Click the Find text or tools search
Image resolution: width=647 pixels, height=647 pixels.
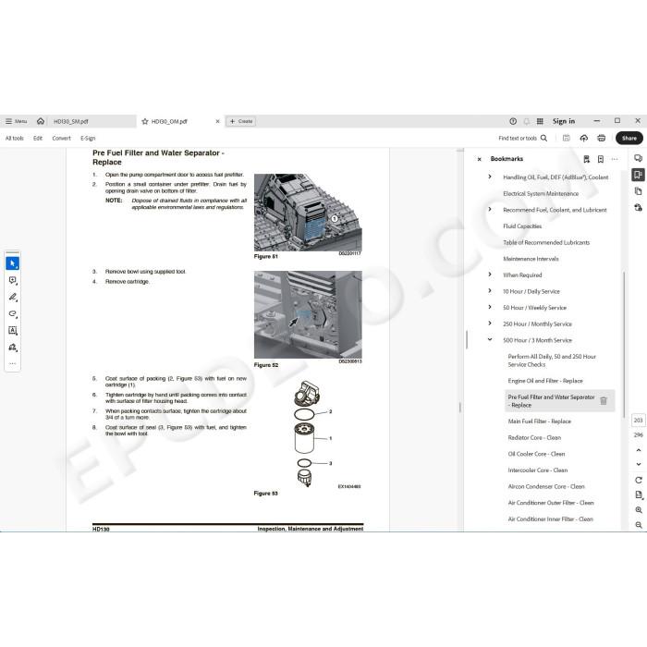tap(523, 139)
